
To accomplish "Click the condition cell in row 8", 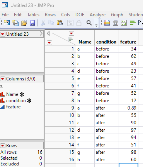I will tap(107, 101).
